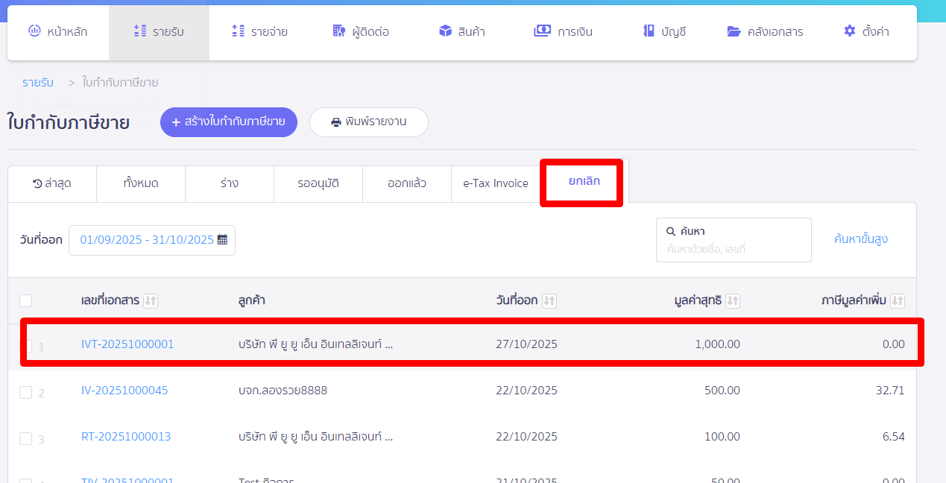Open the e-Tax Invoice tab
Viewport: 946px width, 483px height.
tap(495, 183)
